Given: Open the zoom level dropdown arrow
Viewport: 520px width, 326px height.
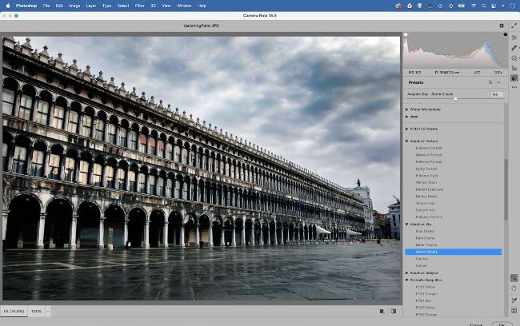Looking at the screenshot, I should point(48,311).
